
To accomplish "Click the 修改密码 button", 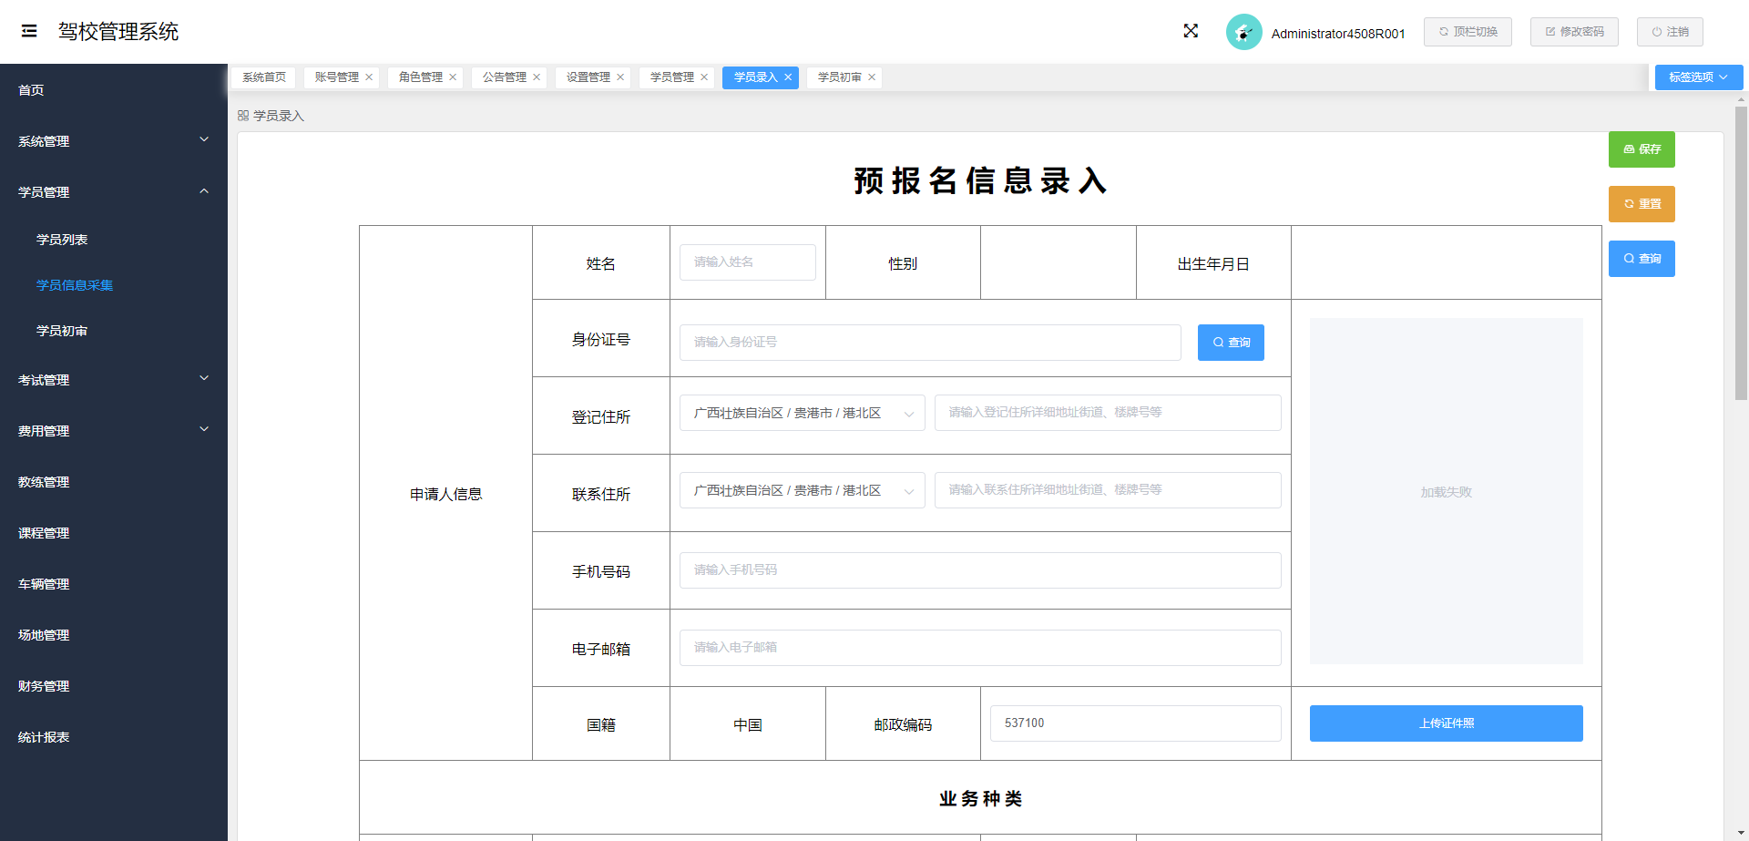I will coord(1574,32).
